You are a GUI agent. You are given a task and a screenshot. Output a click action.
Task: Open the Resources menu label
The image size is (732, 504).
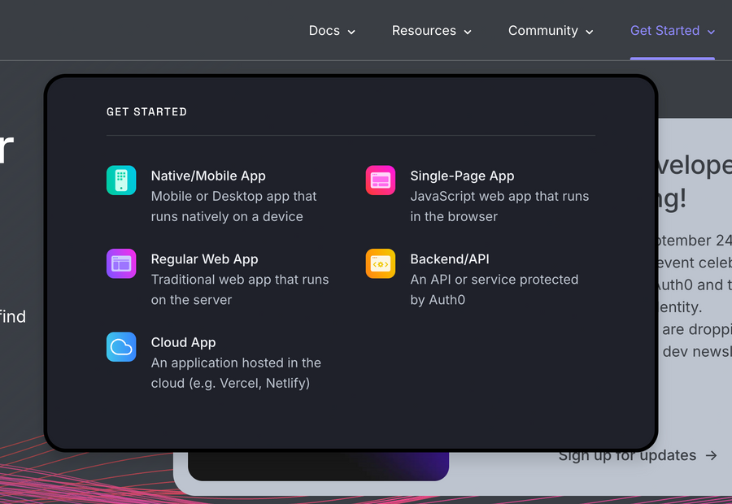[424, 31]
